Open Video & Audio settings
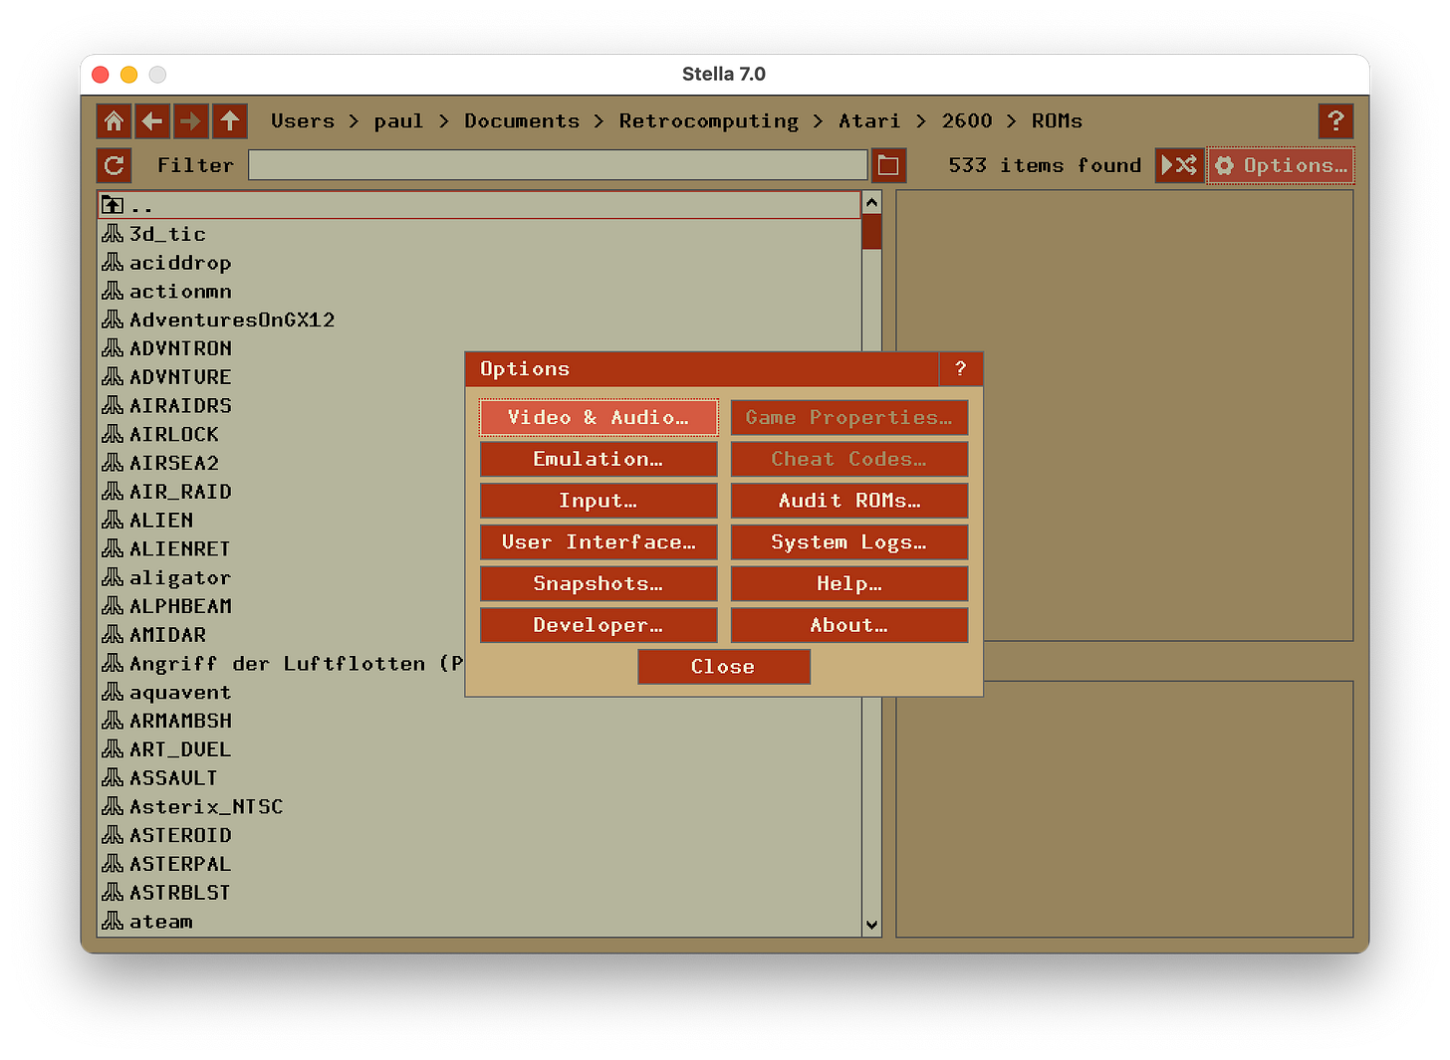Screen dimensions: 1450x1060 599,418
